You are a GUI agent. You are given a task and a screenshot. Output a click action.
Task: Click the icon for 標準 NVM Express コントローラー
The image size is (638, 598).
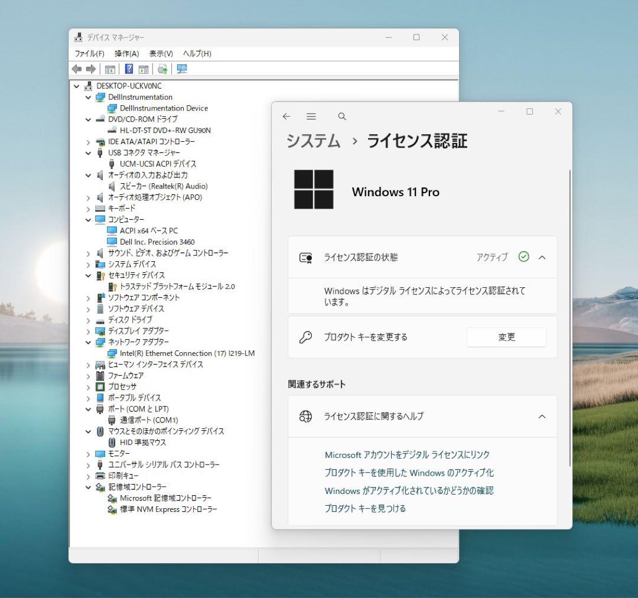[x=112, y=509]
